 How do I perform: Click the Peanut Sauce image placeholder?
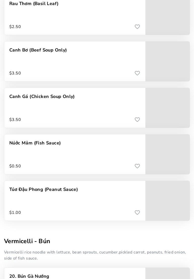pyautogui.click(x=168, y=201)
